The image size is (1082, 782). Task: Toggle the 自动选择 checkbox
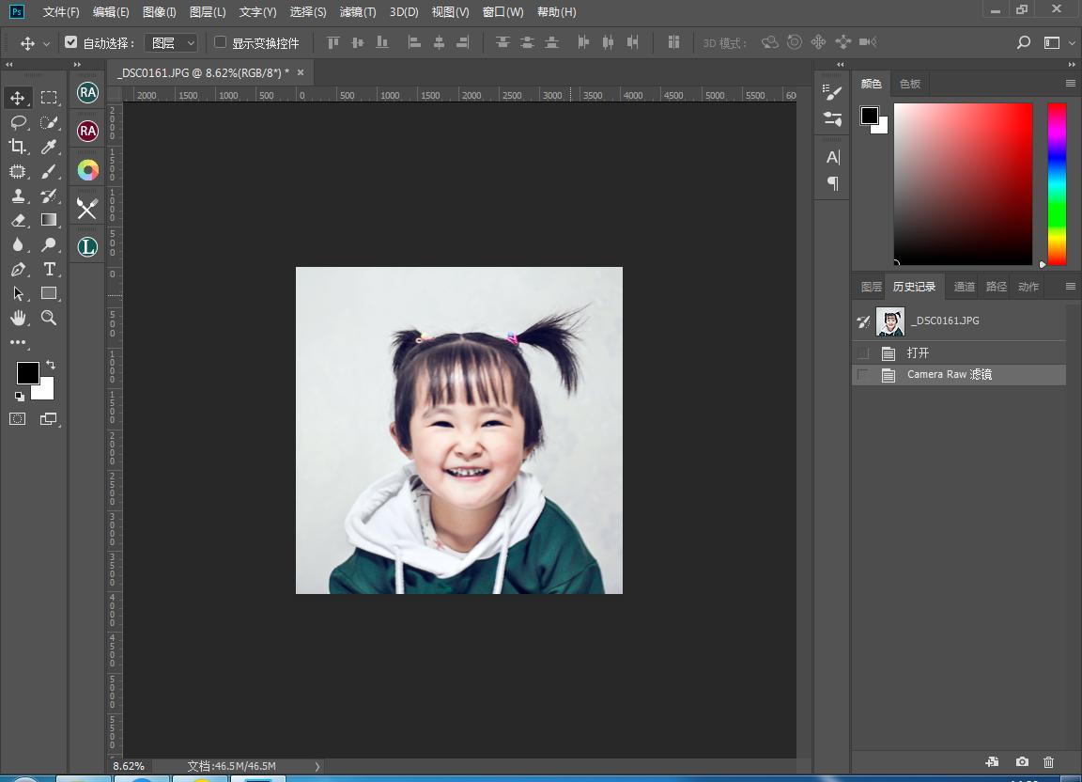70,42
